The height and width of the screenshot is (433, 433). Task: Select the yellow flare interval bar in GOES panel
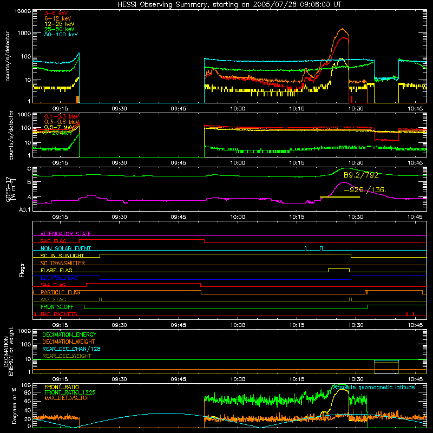340,197
